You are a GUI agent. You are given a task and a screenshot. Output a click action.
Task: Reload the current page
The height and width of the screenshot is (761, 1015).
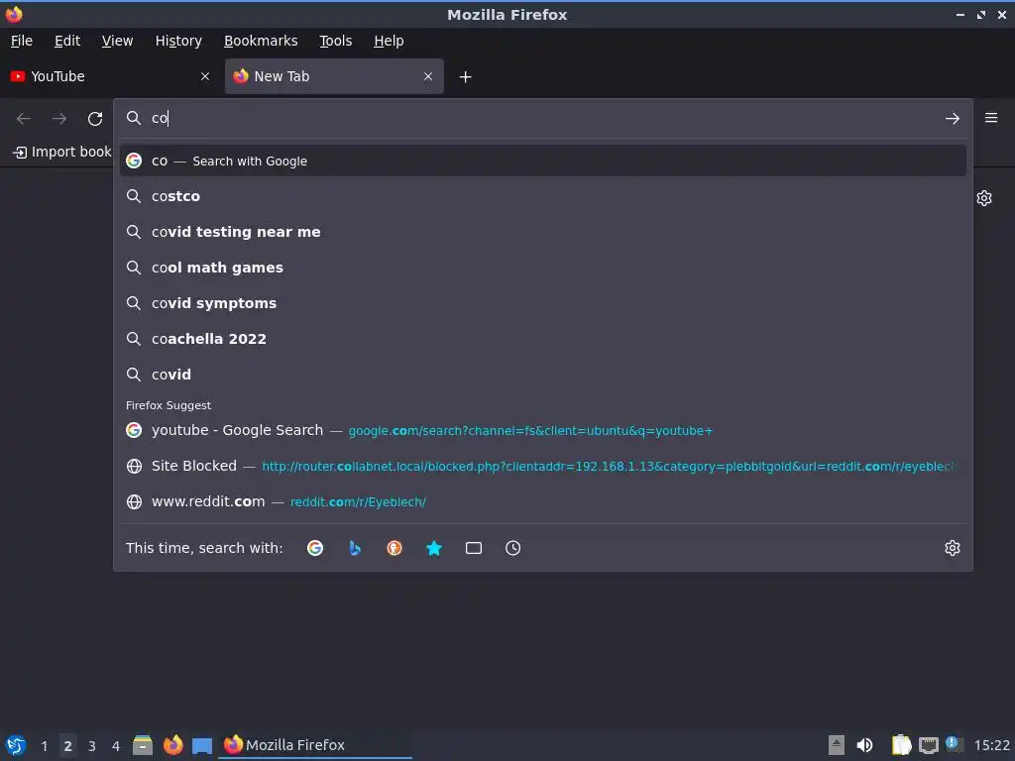pyautogui.click(x=95, y=119)
